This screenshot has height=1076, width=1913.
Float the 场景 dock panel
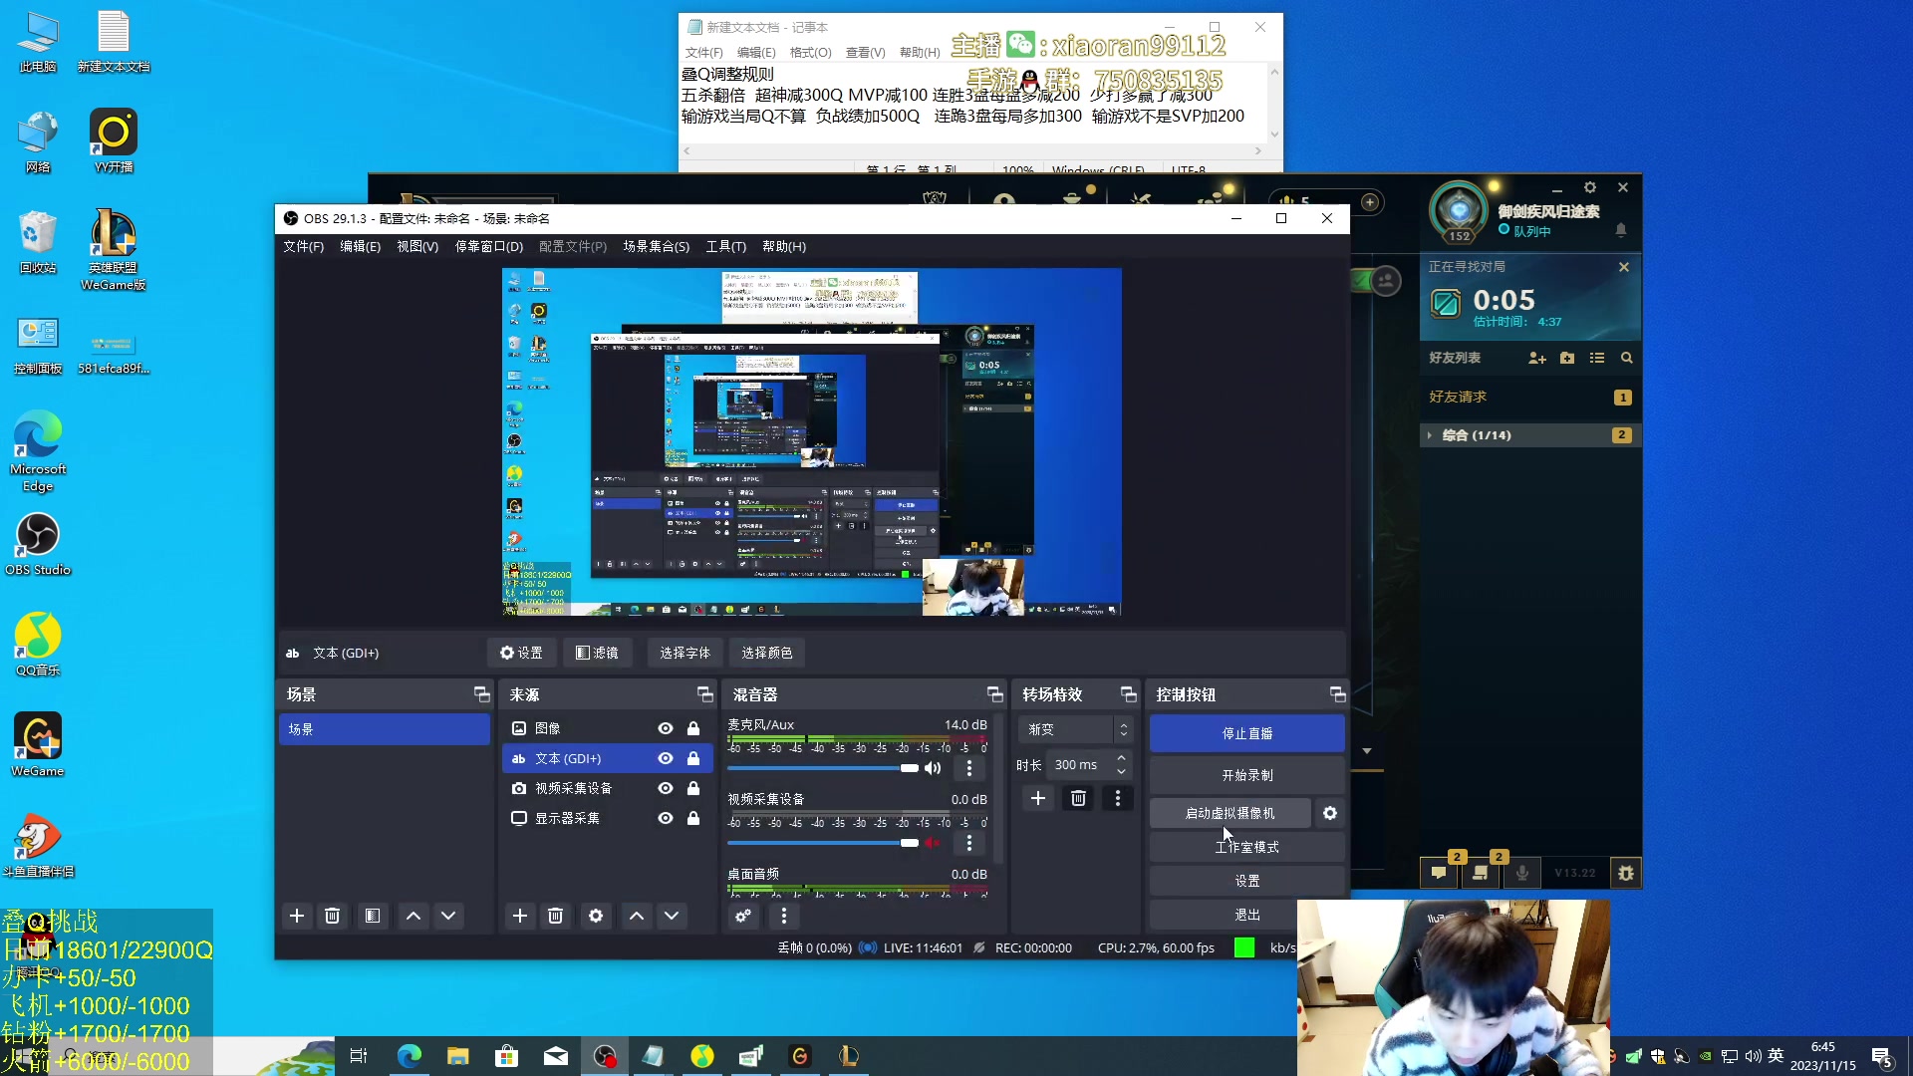[482, 694]
